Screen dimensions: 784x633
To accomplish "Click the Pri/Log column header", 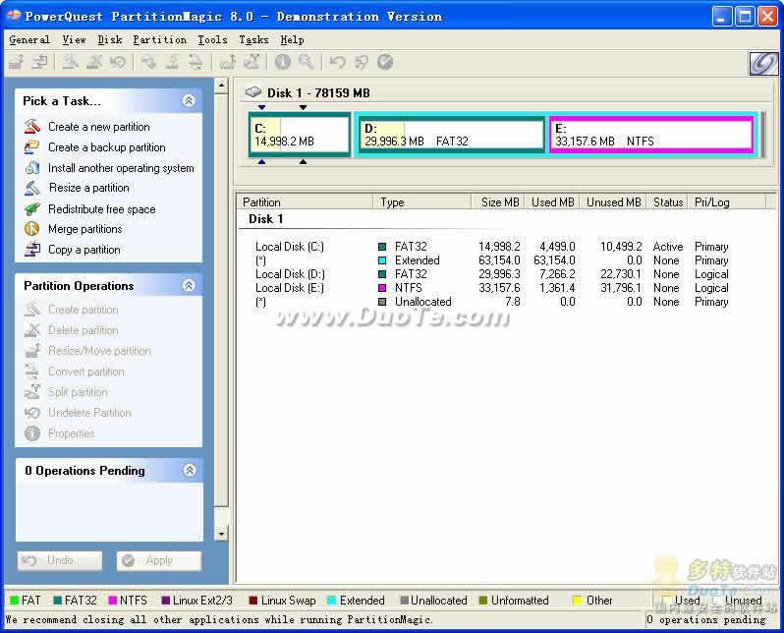I will pyautogui.click(x=726, y=202).
